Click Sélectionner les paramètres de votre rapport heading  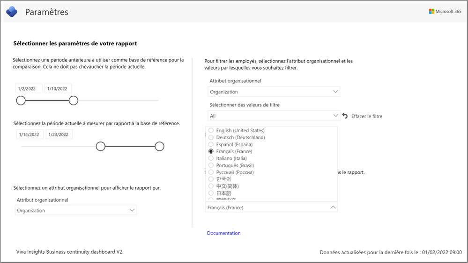(75, 43)
